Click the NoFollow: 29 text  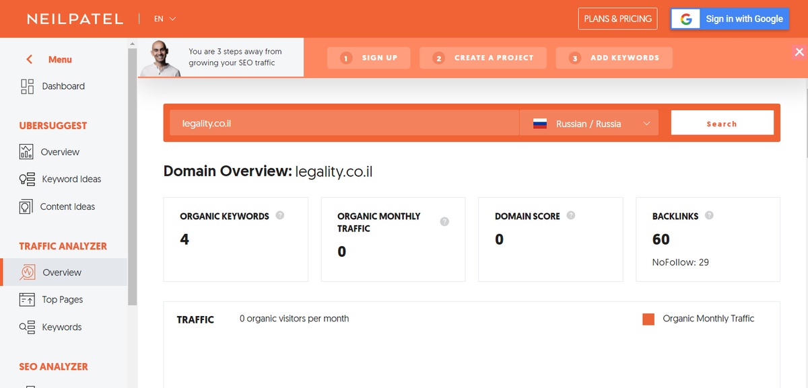tap(680, 262)
